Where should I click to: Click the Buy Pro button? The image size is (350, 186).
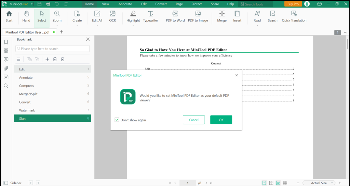pyautogui.click(x=293, y=4)
